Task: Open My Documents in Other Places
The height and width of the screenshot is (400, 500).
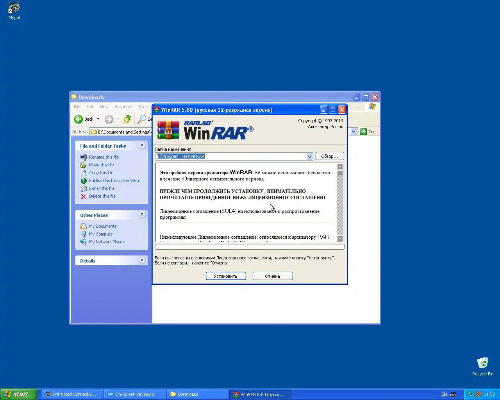Action: [x=103, y=226]
